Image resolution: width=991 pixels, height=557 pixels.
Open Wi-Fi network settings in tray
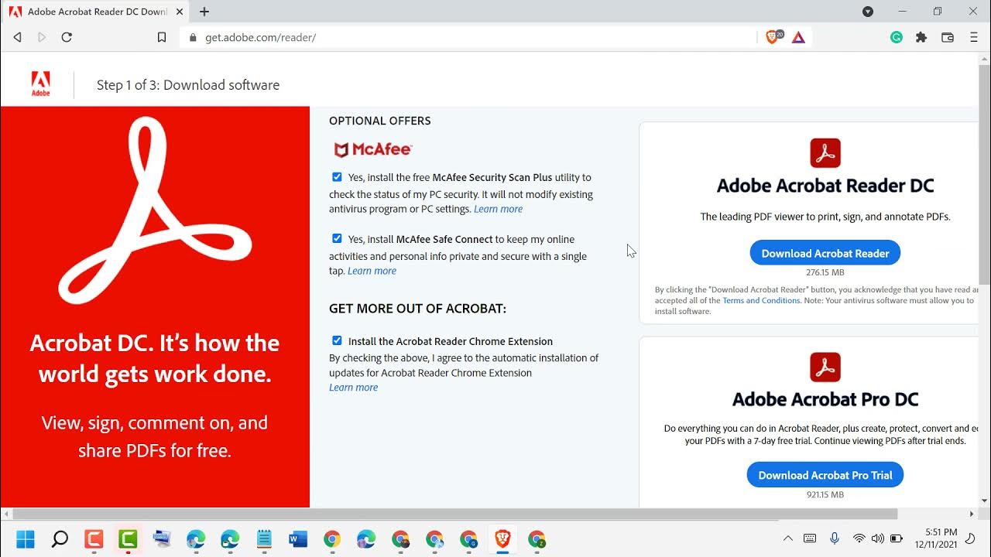tap(859, 538)
